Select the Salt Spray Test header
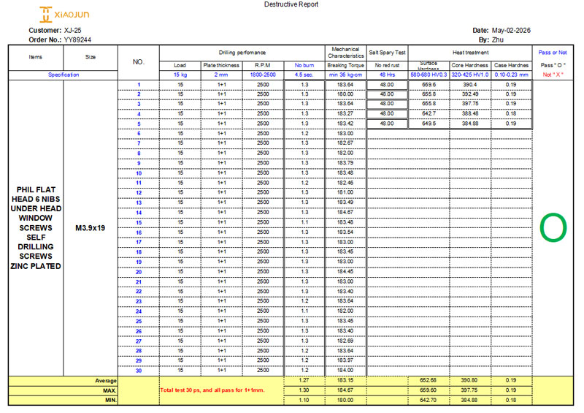 click(x=387, y=53)
